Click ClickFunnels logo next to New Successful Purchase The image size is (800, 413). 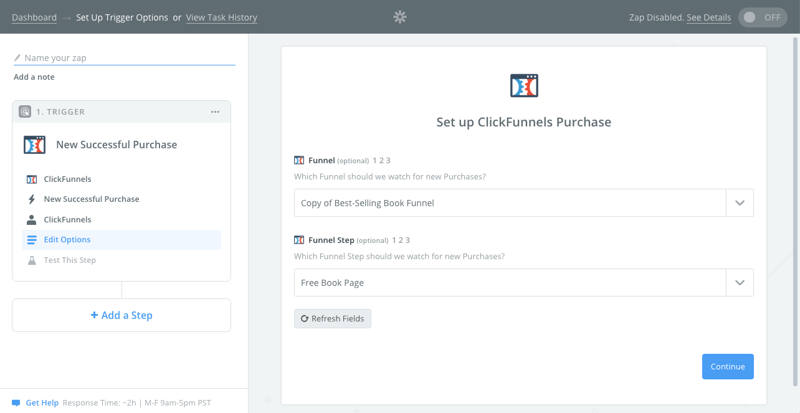click(x=35, y=145)
